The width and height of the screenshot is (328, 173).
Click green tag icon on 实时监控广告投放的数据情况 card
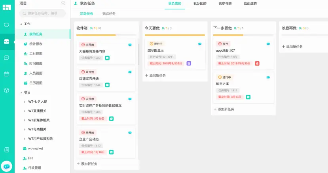coord(111,118)
